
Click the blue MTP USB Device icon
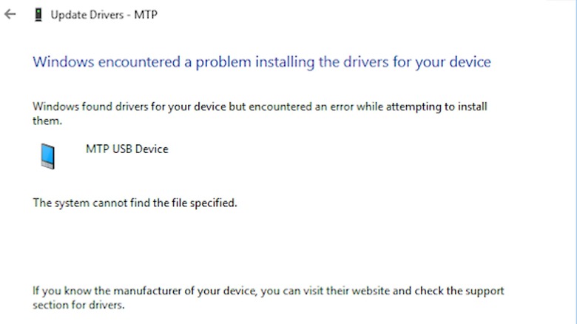coord(47,156)
